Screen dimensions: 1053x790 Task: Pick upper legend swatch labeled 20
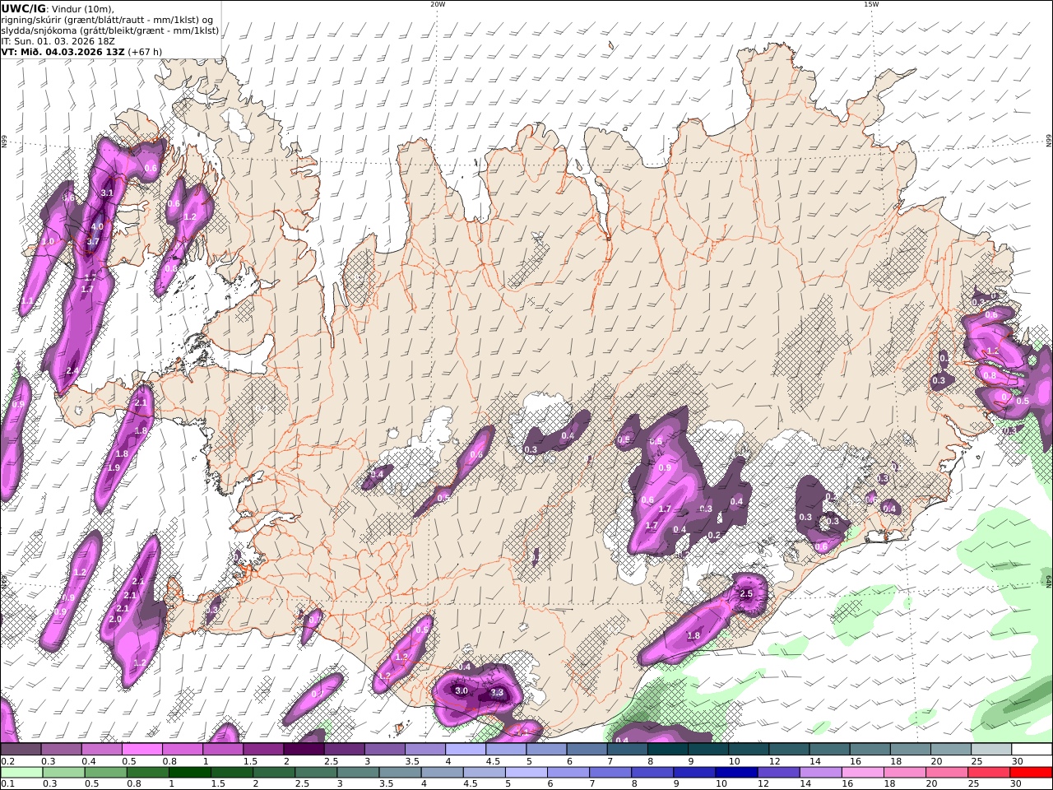(x=950, y=750)
